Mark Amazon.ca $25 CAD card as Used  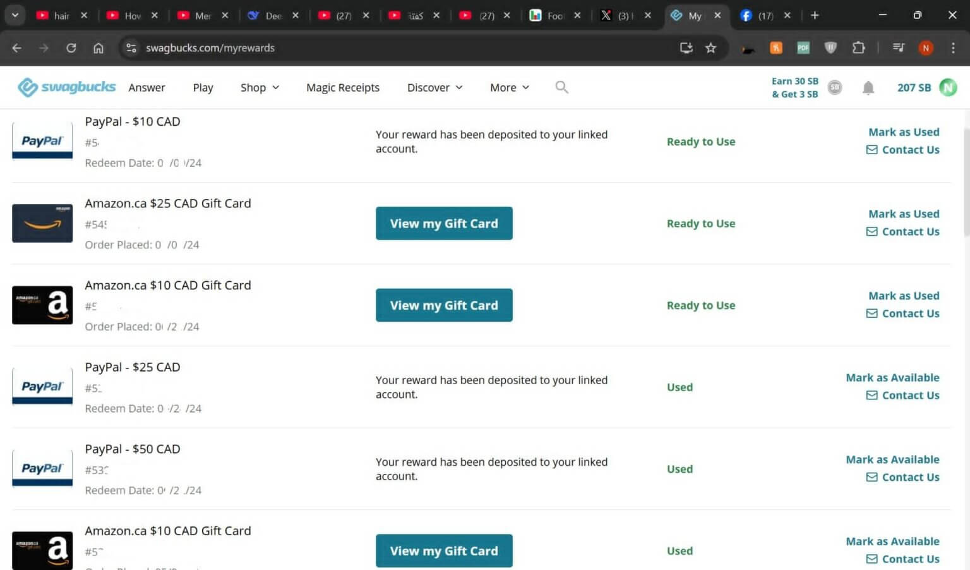(x=904, y=214)
